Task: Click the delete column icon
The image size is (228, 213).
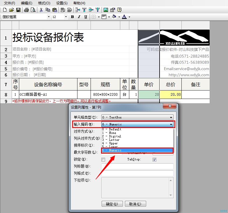Action: click(98, 10)
